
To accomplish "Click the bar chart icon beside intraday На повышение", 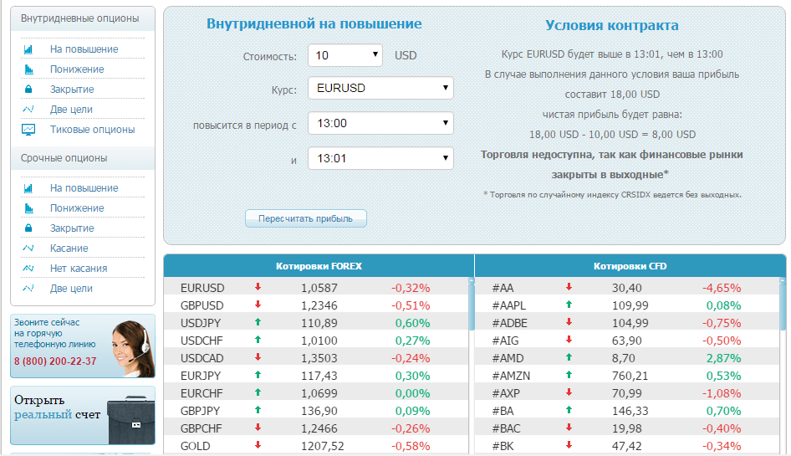I will click(x=28, y=49).
